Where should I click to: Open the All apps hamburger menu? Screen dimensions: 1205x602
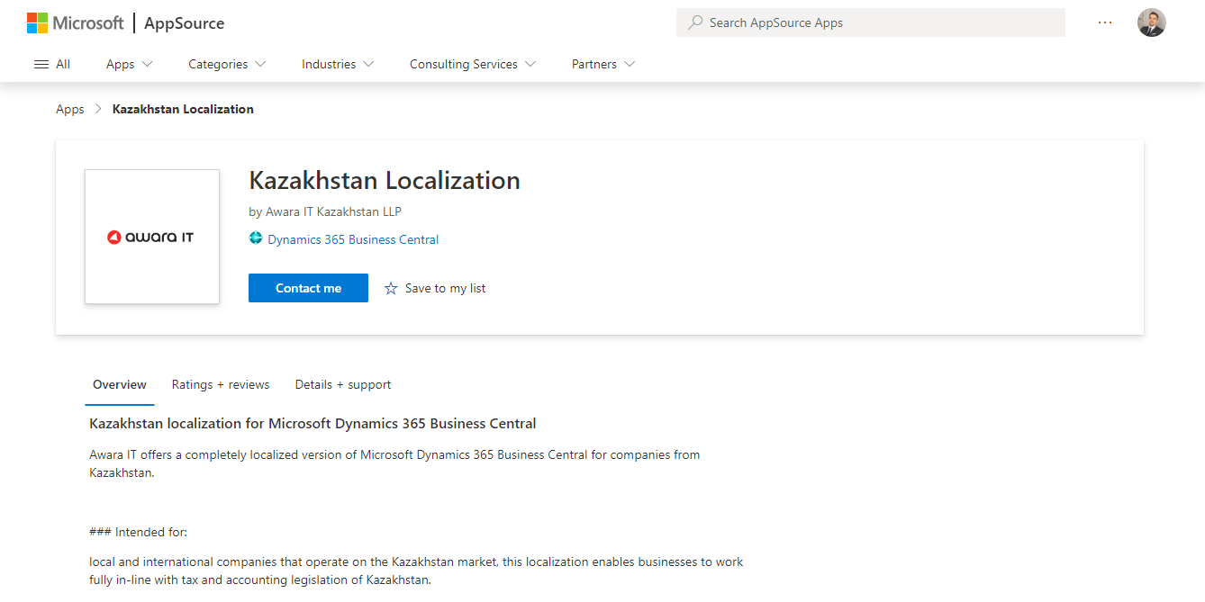tap(41, 63)
